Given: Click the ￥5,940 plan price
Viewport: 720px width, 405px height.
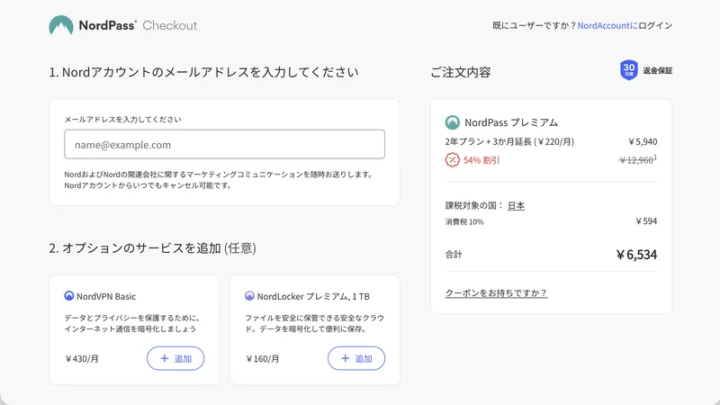Looking at the screenshot, I should point(643,142).
